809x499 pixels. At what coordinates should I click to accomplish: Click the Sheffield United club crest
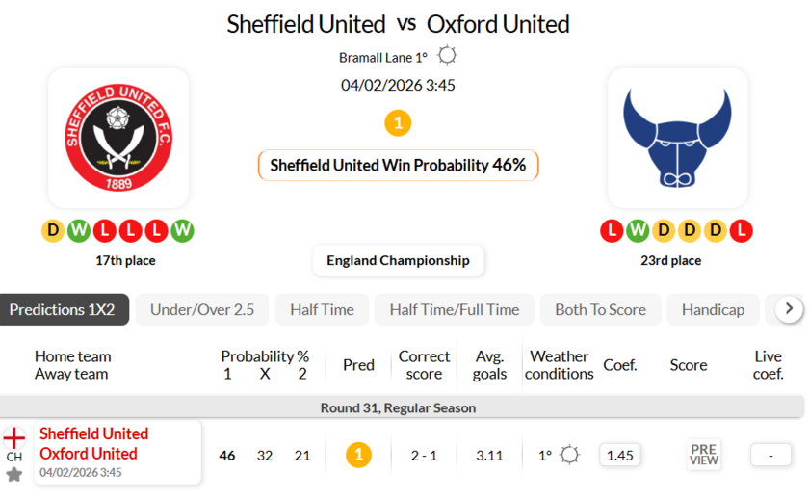(x=118, y=138)
